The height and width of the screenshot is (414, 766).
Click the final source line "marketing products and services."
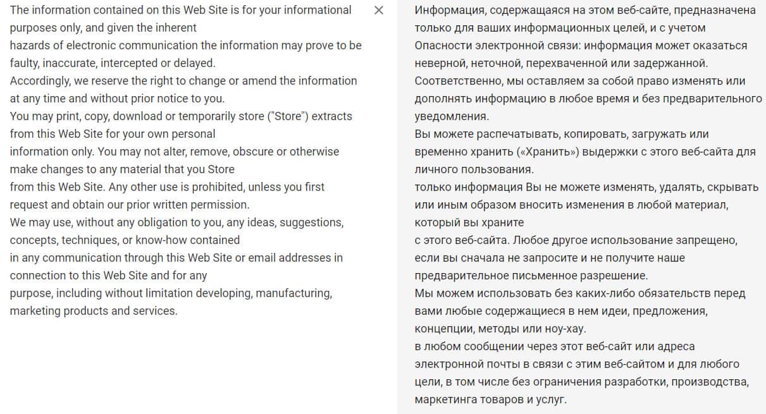coord(94,311)
